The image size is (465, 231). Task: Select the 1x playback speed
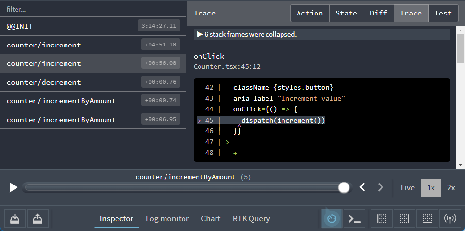431,188
